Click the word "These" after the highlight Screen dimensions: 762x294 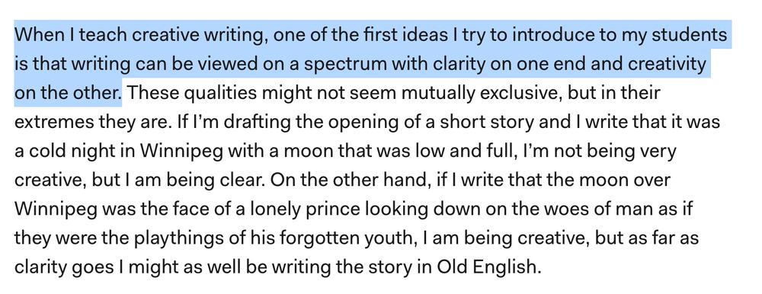(x=151, y=93)
